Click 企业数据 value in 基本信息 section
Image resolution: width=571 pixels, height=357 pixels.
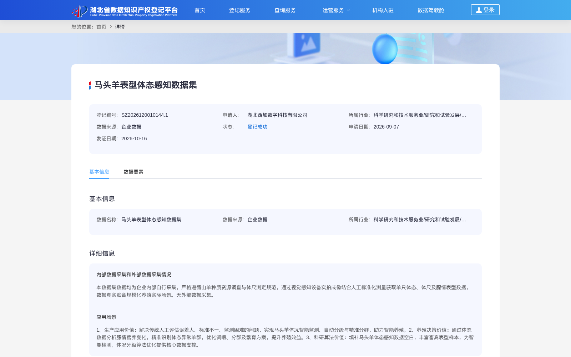257,220
